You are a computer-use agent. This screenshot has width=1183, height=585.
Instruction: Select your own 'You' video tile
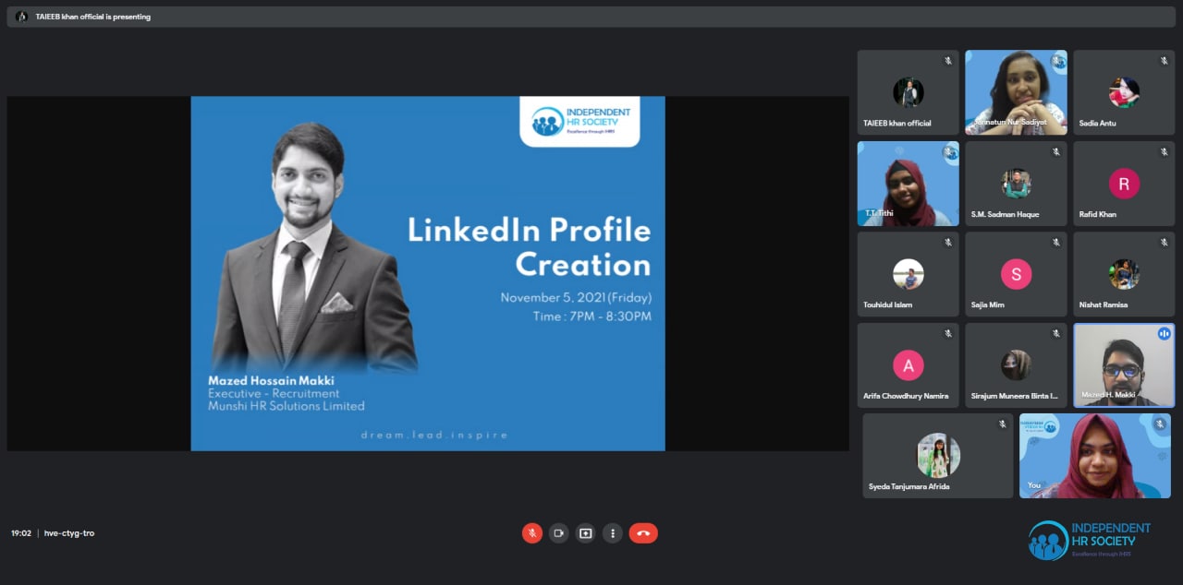coord(1095,456)
